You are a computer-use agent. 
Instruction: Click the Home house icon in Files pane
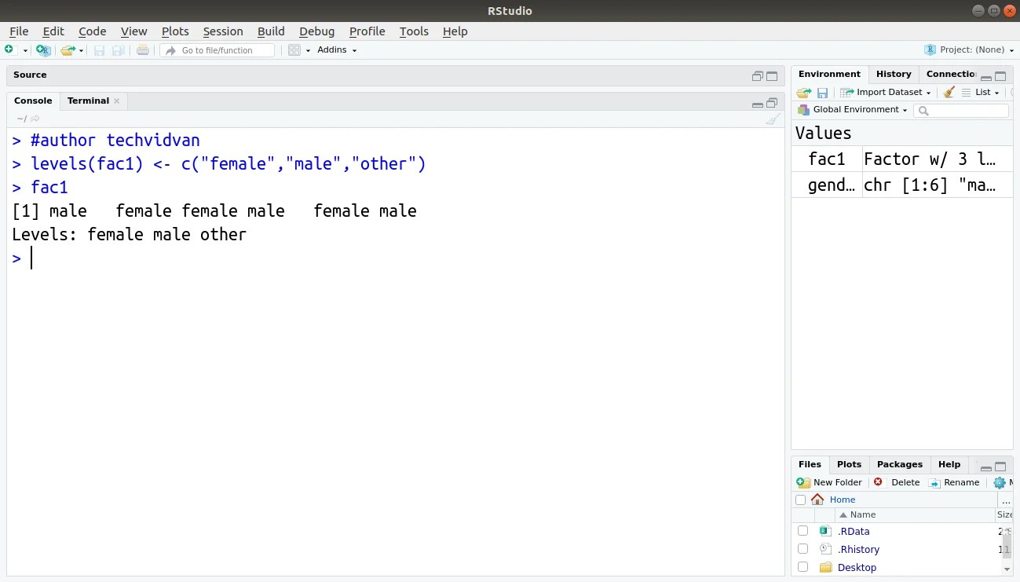[x=817, y=500]
